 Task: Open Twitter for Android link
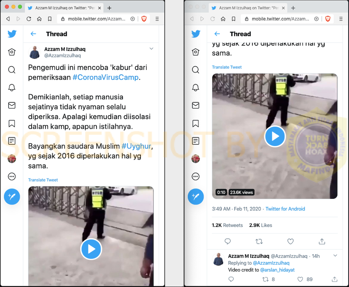click(x=285, y=209)
